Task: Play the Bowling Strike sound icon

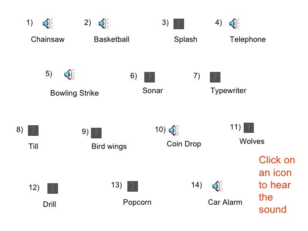Action: click(69, 74)
